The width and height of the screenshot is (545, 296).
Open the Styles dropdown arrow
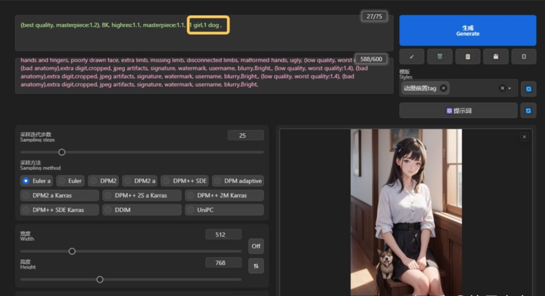(x=510, y=89)
